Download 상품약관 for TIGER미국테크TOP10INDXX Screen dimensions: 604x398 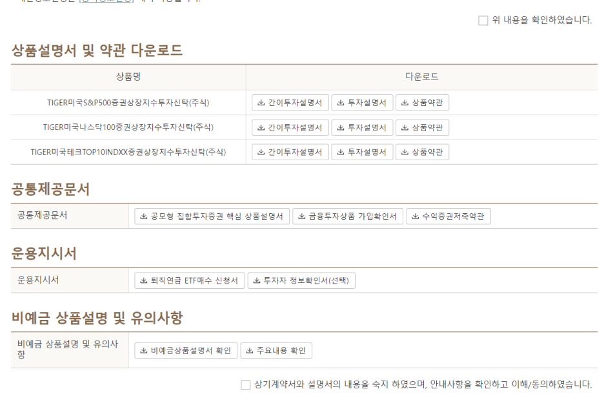(x=422, y=152)
